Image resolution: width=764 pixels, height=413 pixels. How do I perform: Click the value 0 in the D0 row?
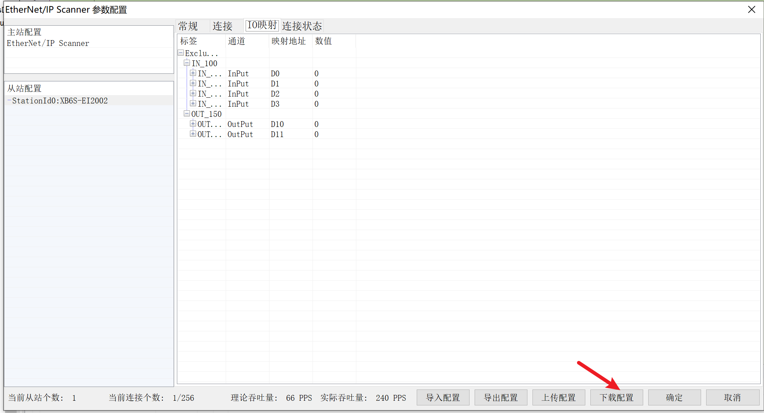pos(317,73)
